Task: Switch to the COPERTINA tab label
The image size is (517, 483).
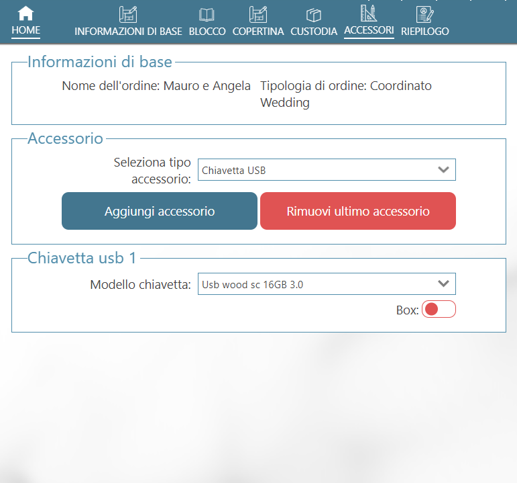Action: (x=258, y=32)
